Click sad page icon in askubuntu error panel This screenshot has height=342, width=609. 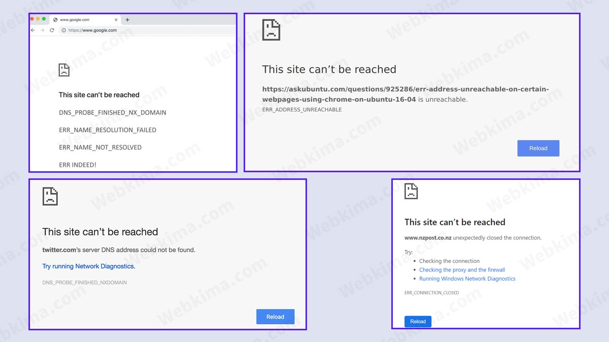tap(271, 30)
